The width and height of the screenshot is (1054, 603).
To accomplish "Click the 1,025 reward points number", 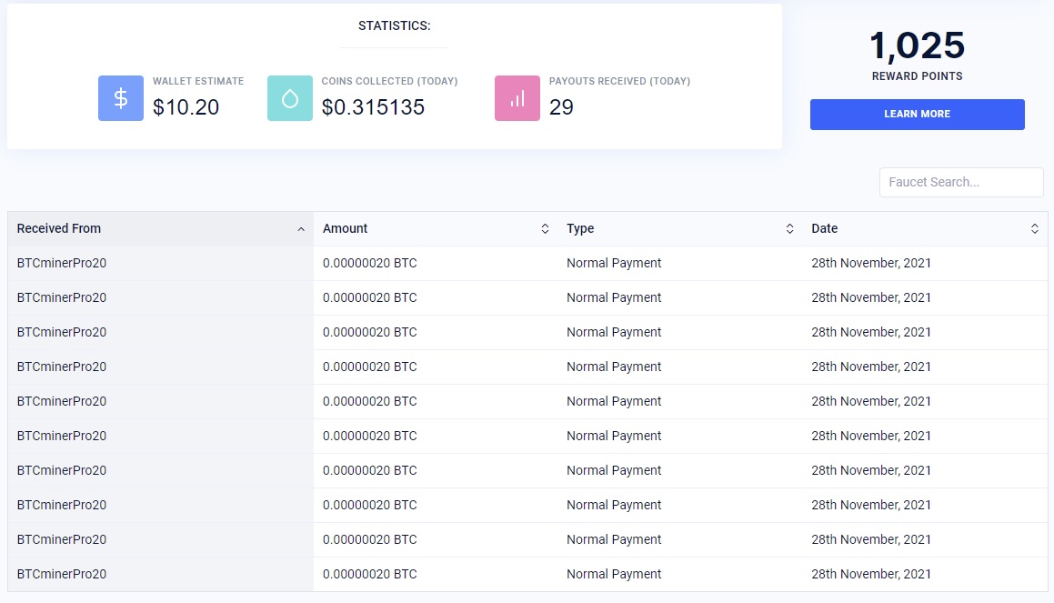I will point(917,45).
